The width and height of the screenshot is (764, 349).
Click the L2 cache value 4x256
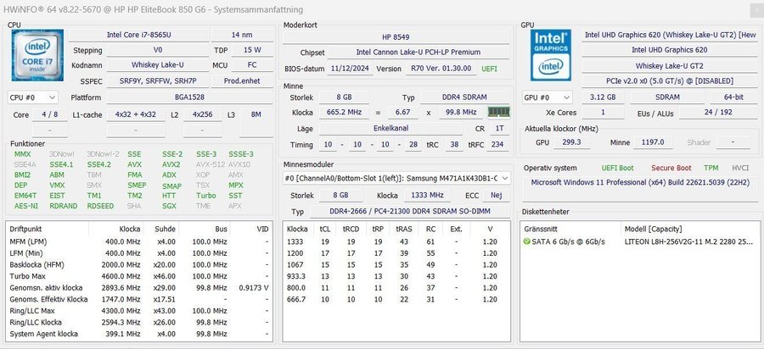click(203, 114)
